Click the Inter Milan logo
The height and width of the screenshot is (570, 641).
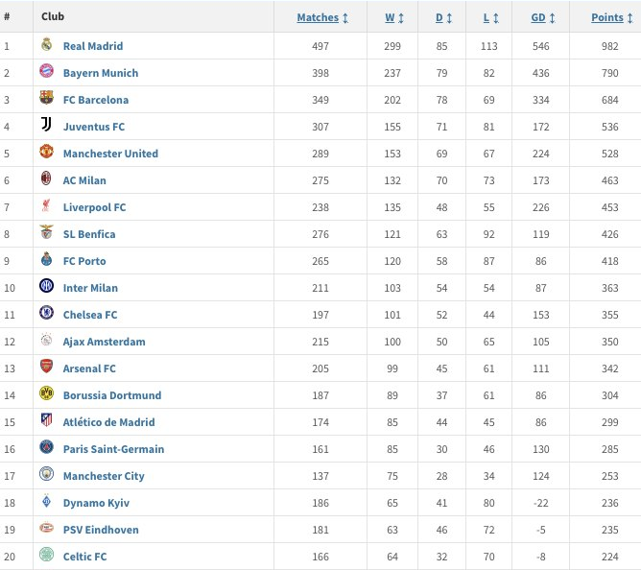pos(46,285)
